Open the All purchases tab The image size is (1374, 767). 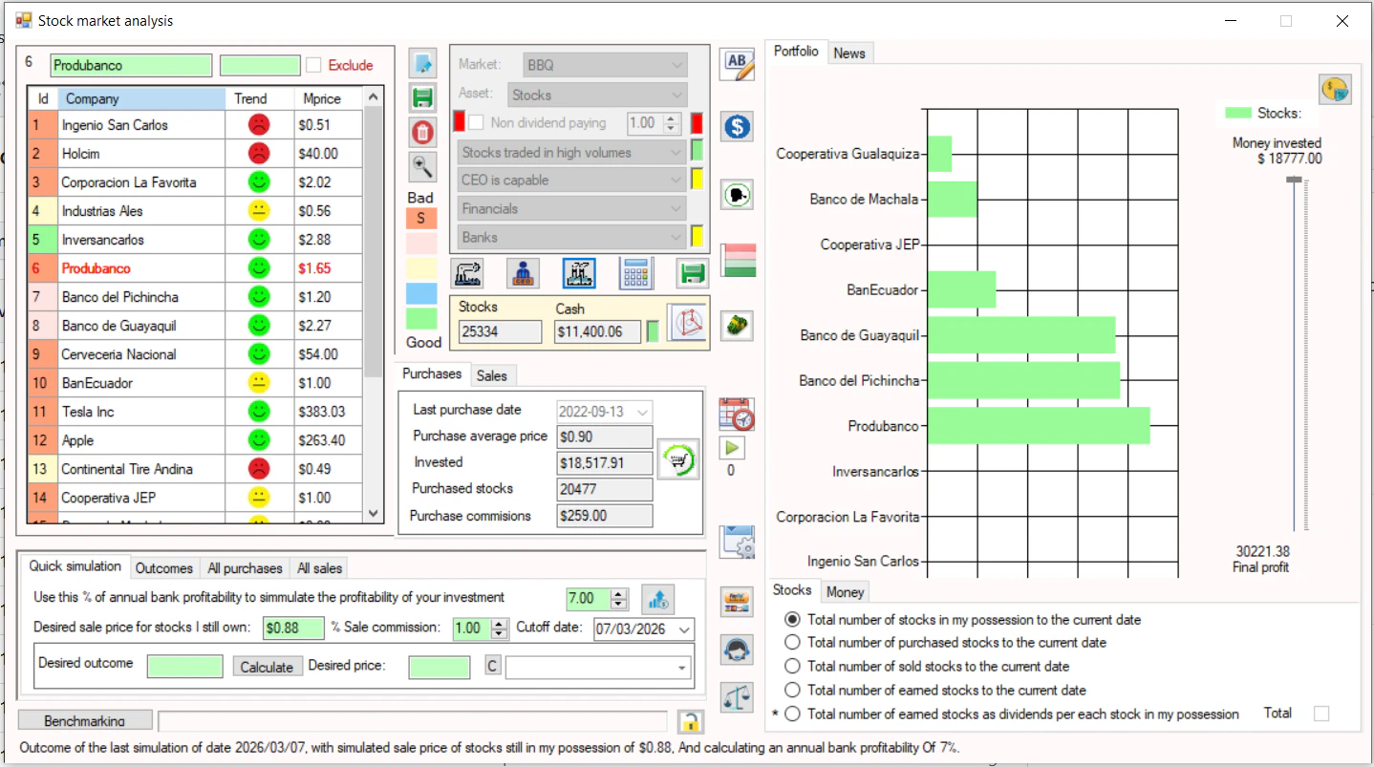point(245,567)
